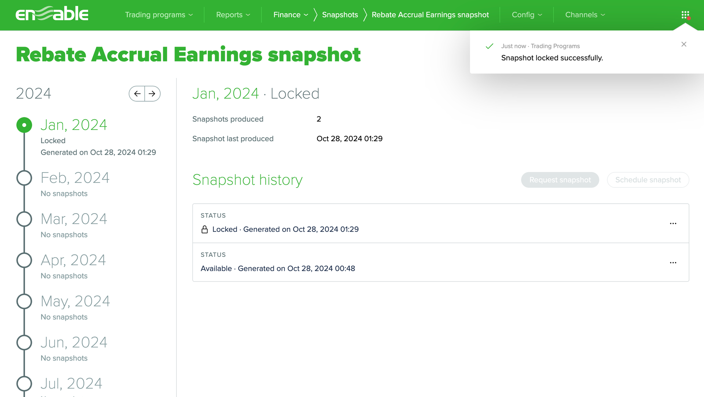Image resolution: width=704 pixels, height=397 pixels.
Task: Open the apps grid icon
Action: (685, 15)
